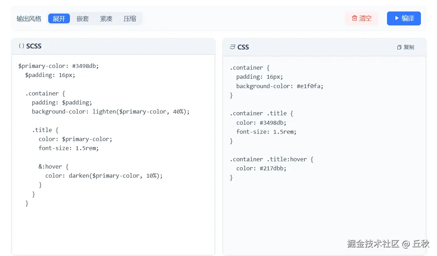Screen dimensions: 437x256
Task: Hit the 编译 button label
Action: 408,18
